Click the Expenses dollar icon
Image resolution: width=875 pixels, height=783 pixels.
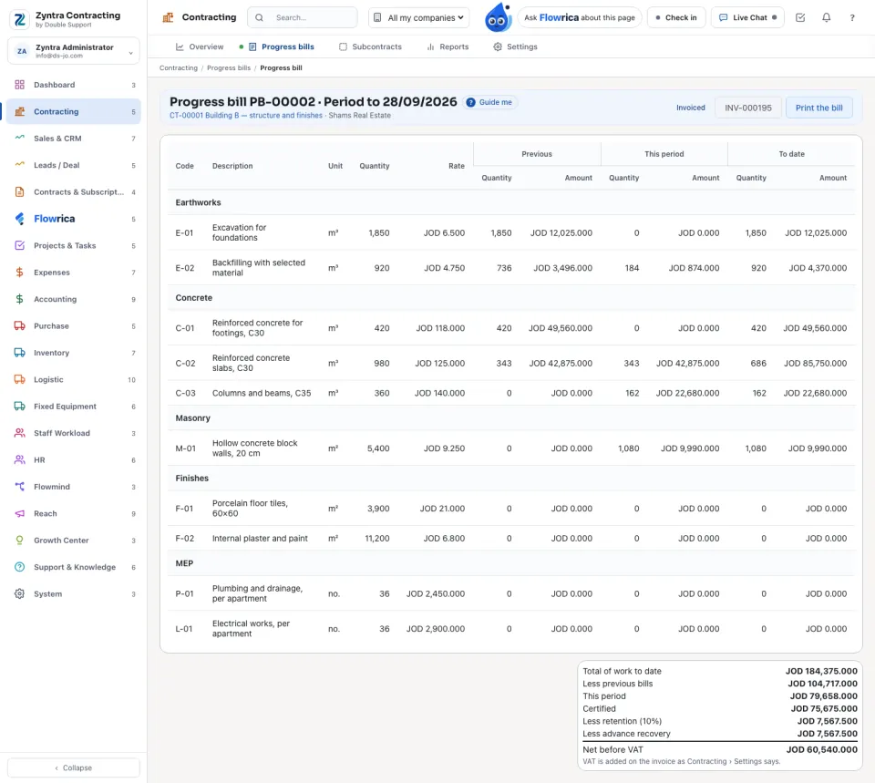coord(19,273)
